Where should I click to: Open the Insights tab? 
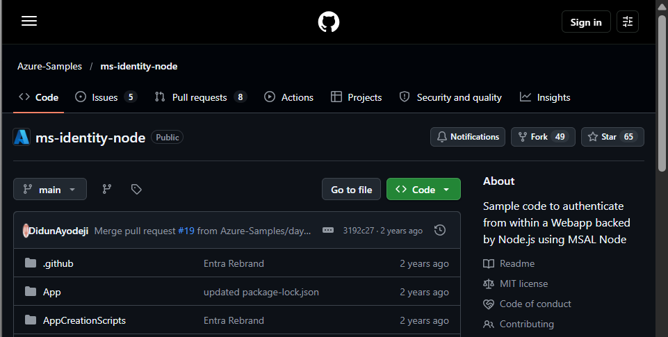pyautogui.click(x=544, y=97)
